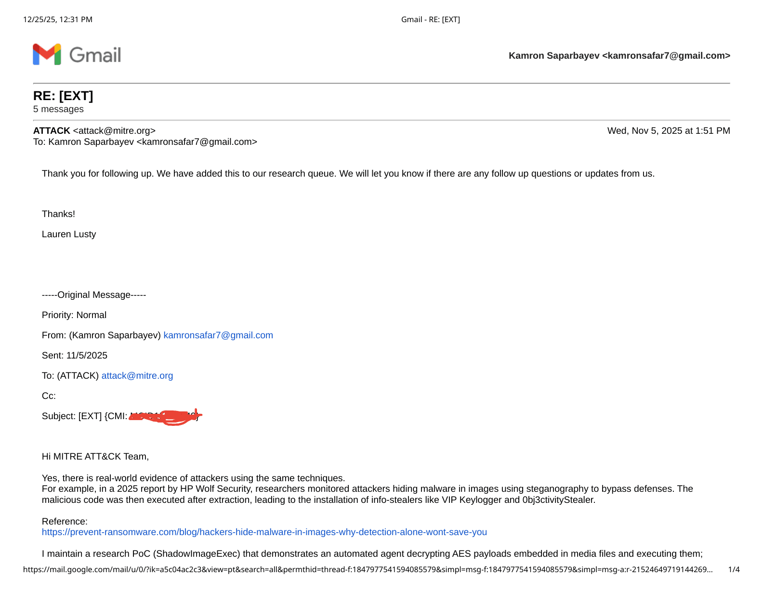
Task: Click the "Cc:" field label
Action: [49, 396]
